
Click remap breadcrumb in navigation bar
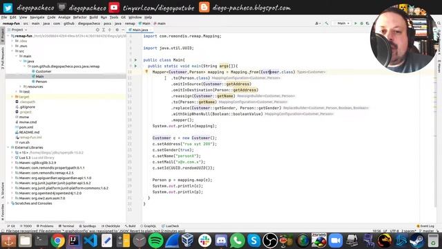pos(130,24)
